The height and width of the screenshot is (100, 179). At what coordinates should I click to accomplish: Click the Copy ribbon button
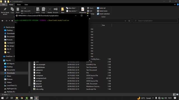coord(12,10)
